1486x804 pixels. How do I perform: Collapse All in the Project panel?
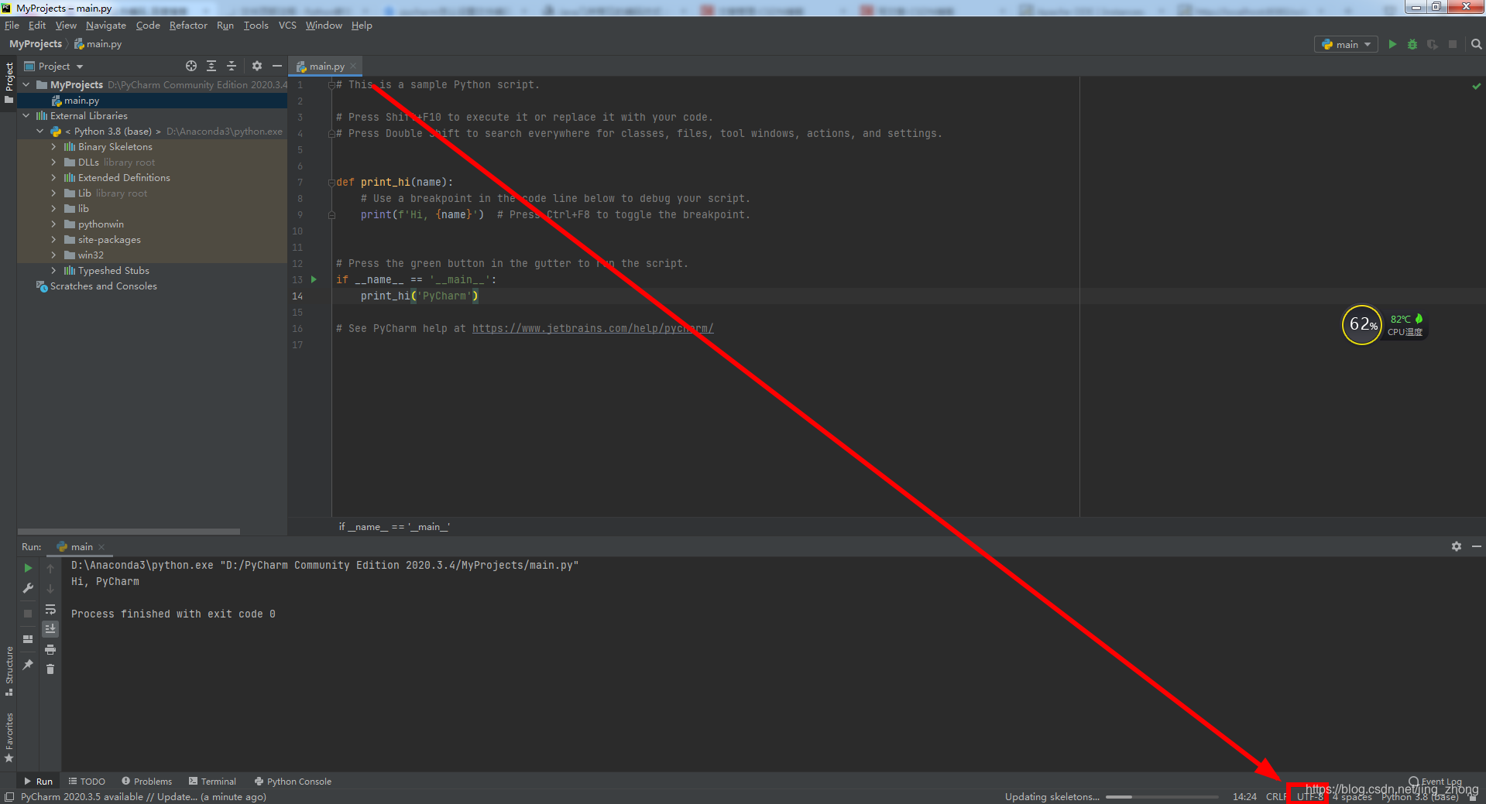coord(232,67)
